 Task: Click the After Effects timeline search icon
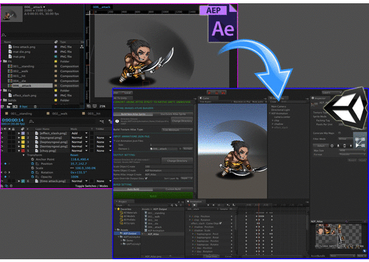[31, 122]
